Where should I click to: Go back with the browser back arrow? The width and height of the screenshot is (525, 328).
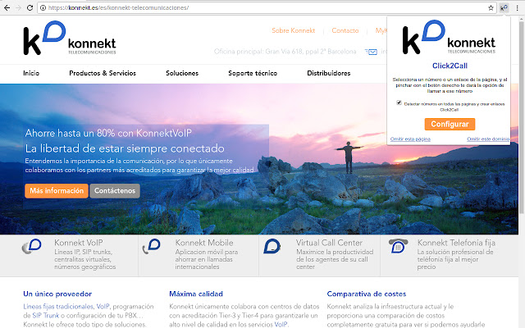tap(7, 7)
